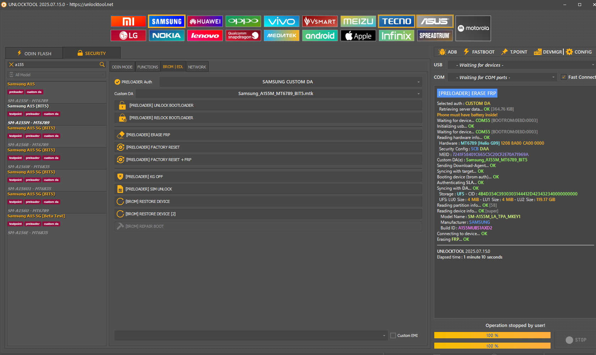Select the ASUS brand logo

pos(435,21)
